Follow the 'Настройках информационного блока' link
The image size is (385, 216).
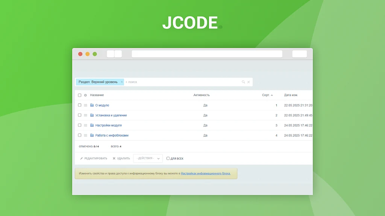pyautogui.click(x=206, y=173)
